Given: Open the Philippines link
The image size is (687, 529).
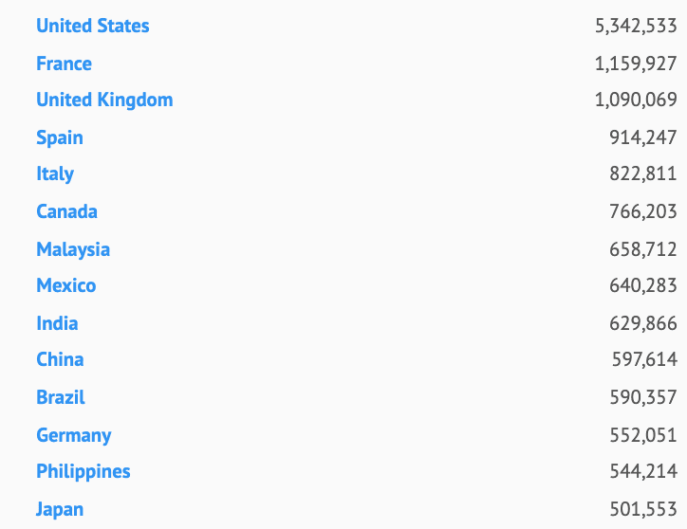Looking at the screenshot, I should (x=83, y=471).
